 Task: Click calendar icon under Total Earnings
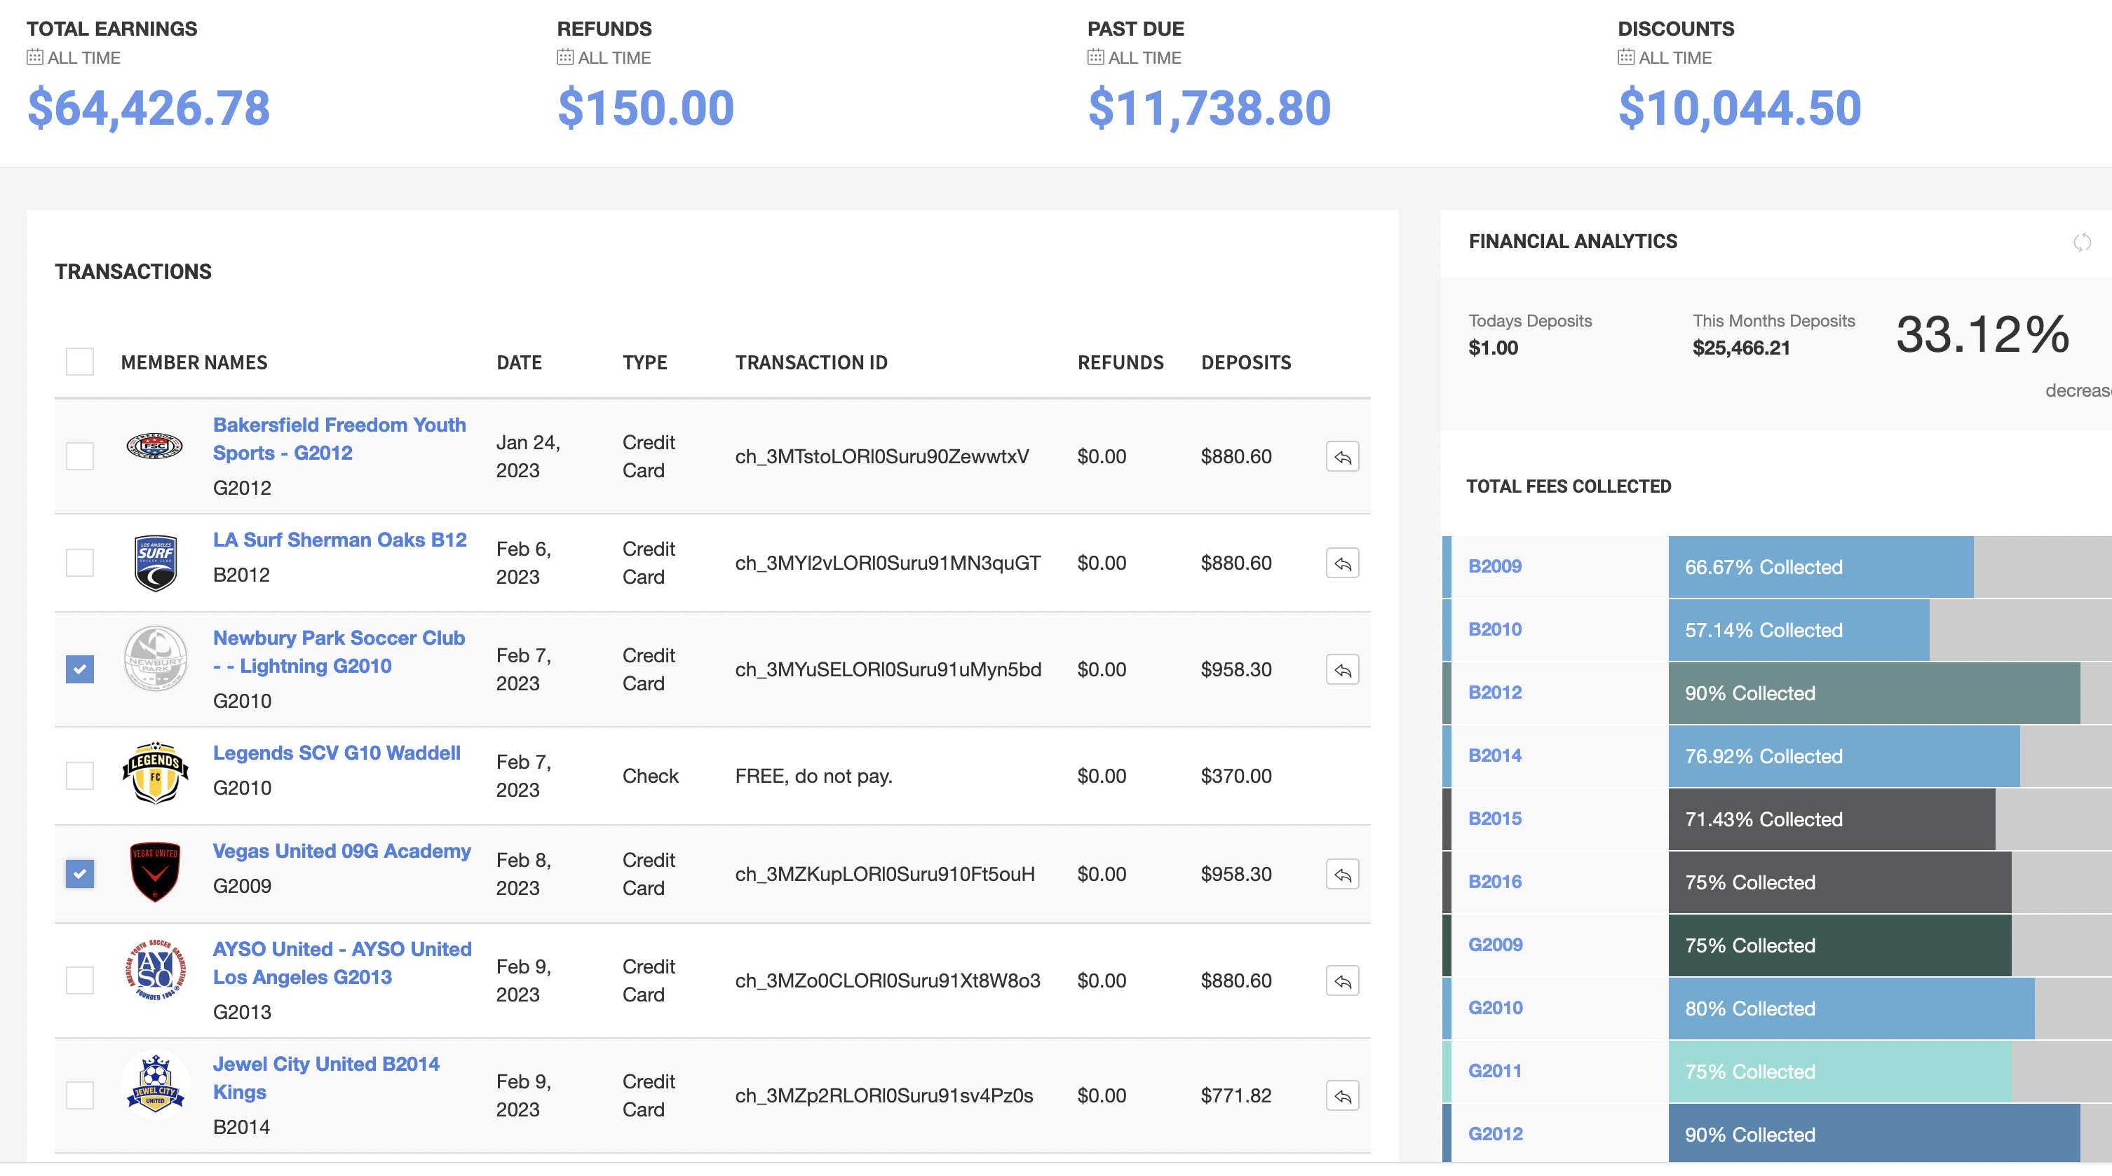pyautogui.click(x=34, y=57)
